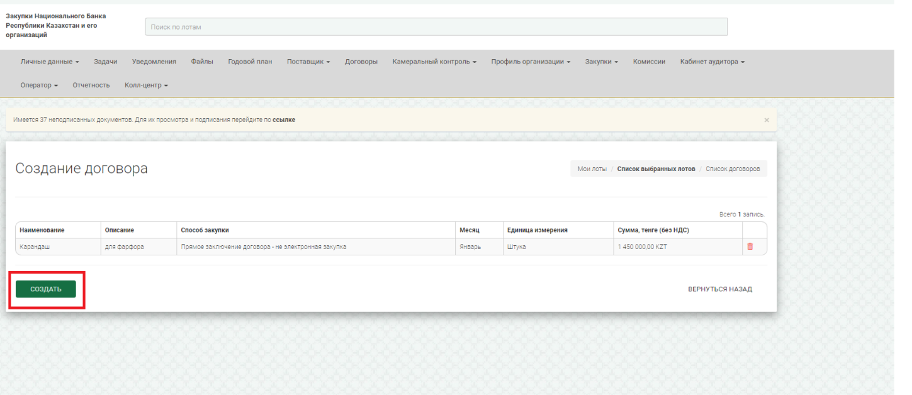This screenshot has width=912, height=395.
Task: Go to the Задачи menu item
Action: 106,62
